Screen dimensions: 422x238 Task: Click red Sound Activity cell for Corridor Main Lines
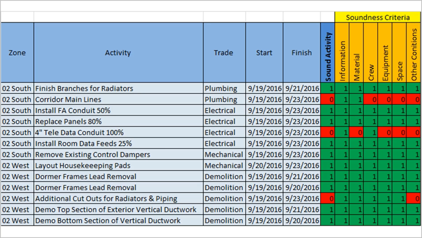(328, 99)
